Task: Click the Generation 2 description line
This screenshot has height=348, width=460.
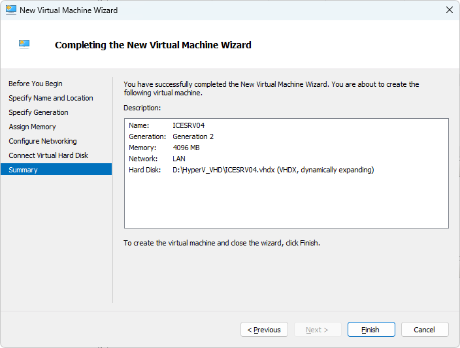Action: point(171,136)
